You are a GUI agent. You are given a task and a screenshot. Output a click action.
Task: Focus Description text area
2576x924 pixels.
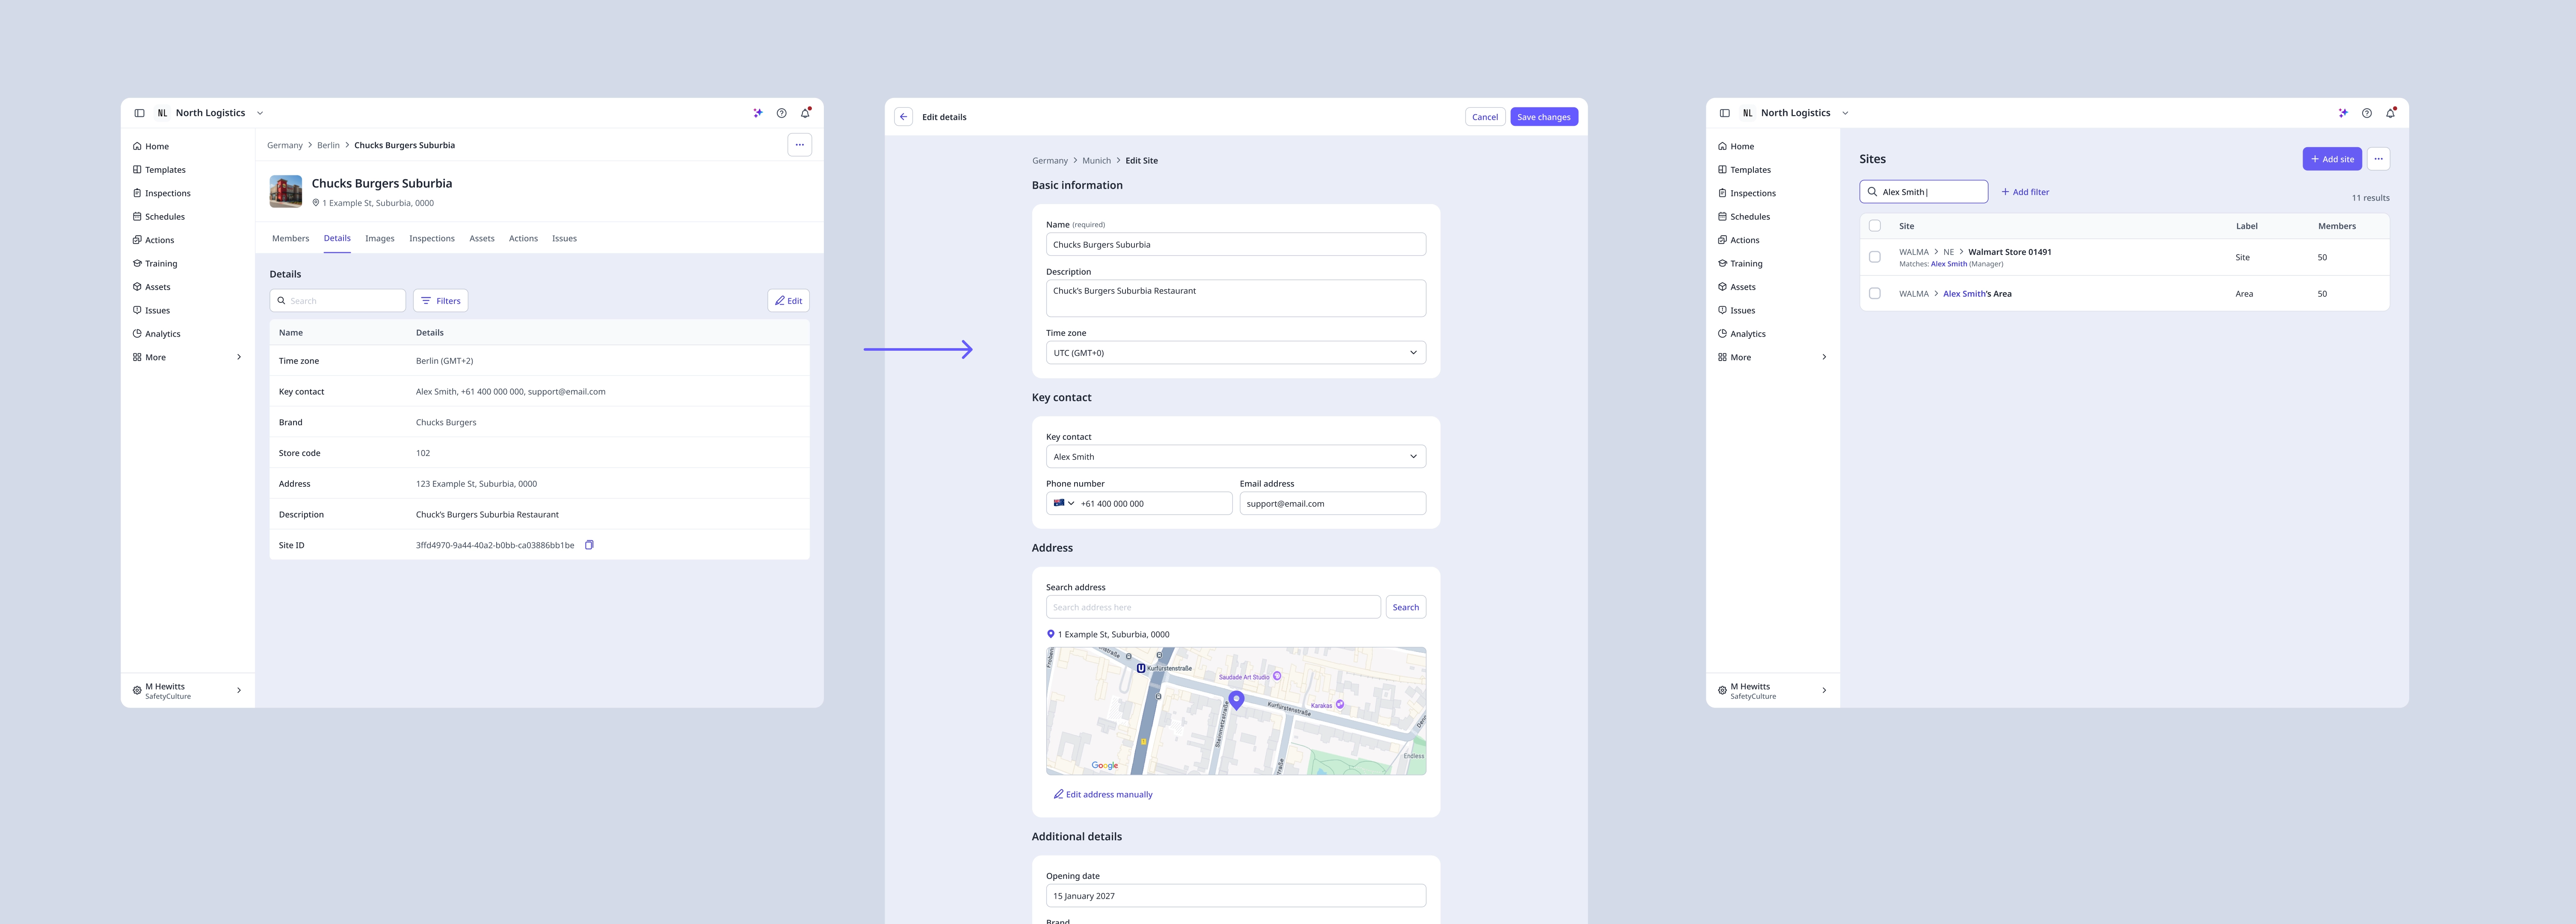pos(1236,298)
